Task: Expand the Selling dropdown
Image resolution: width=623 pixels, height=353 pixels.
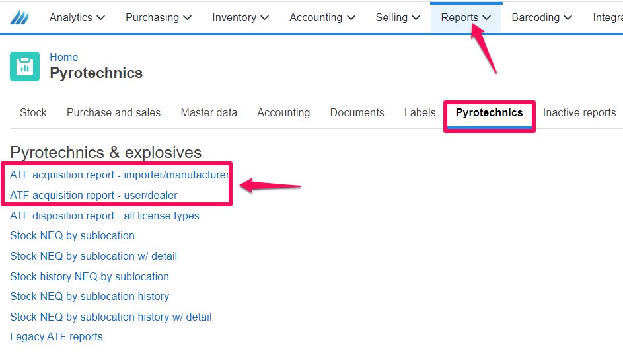Action: pos(398,17)
